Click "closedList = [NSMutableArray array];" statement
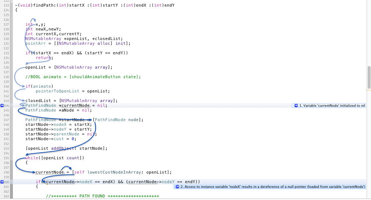 point(71,101)
